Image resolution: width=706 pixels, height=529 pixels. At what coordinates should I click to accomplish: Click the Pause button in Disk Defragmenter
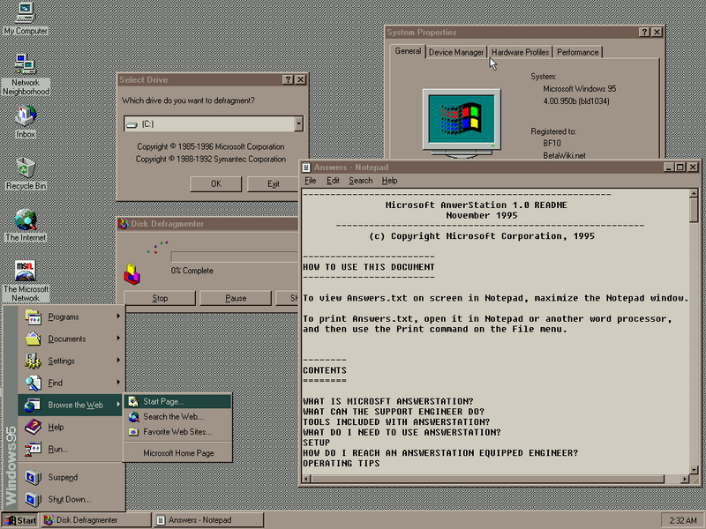click(236, 298)
